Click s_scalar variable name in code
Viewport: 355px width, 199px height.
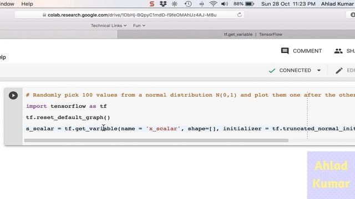tap(40, 129)
